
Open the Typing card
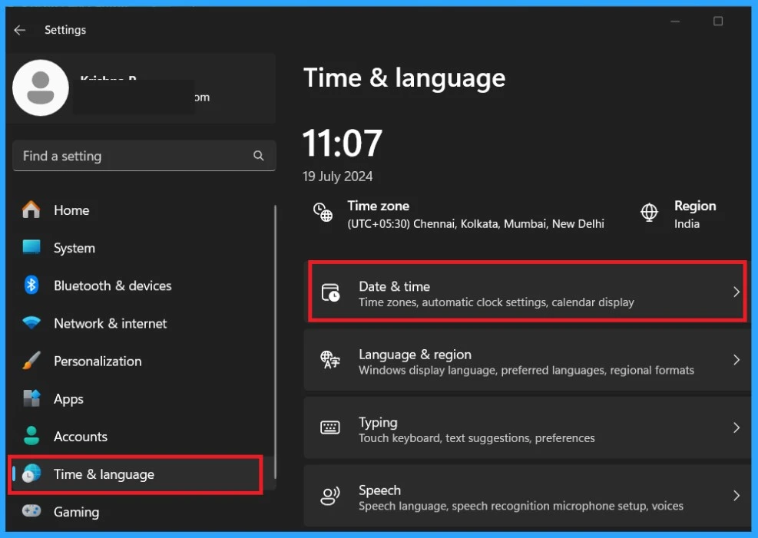point(528,428)
